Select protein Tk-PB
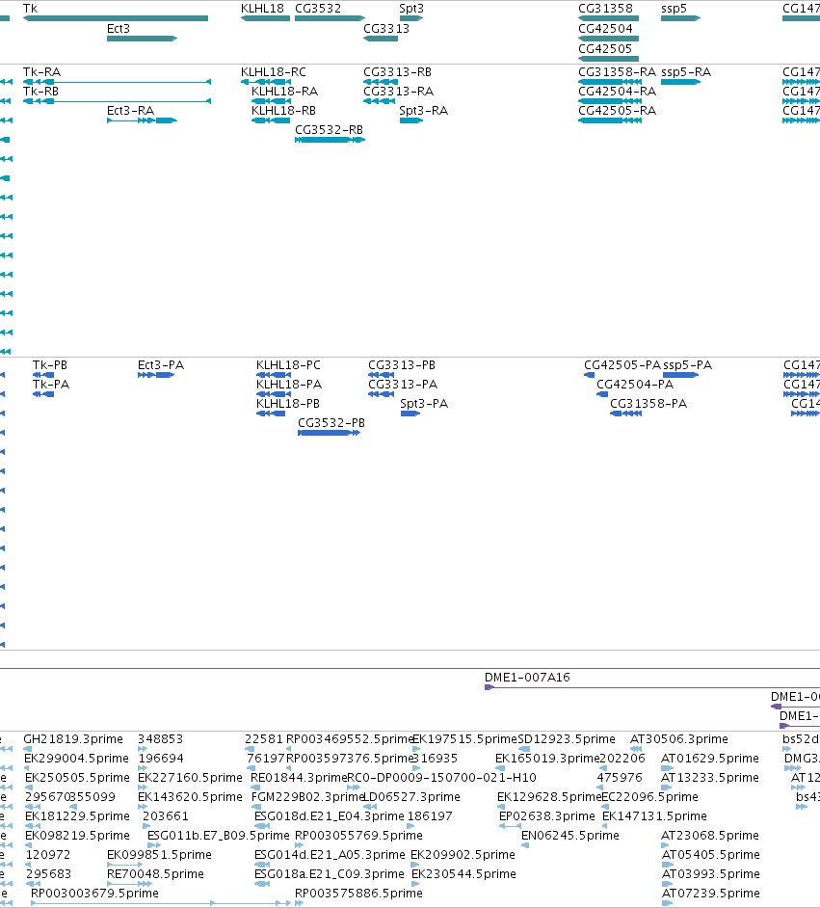Viewport: 820px width, 908px height. coord(43,375)
